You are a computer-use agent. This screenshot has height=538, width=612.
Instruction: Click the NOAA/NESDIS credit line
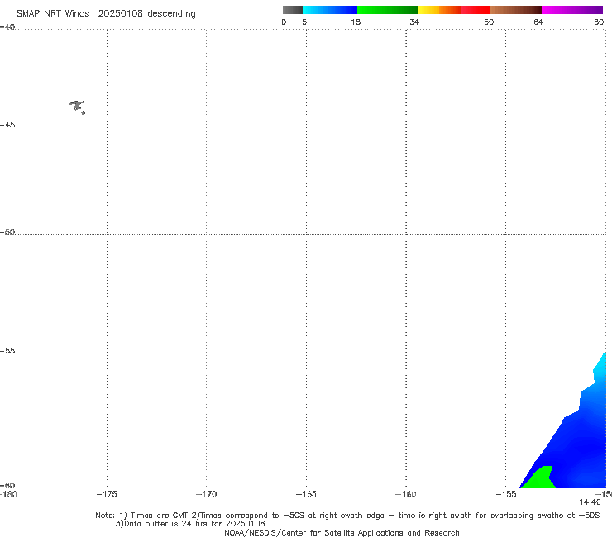pos(342,533)
